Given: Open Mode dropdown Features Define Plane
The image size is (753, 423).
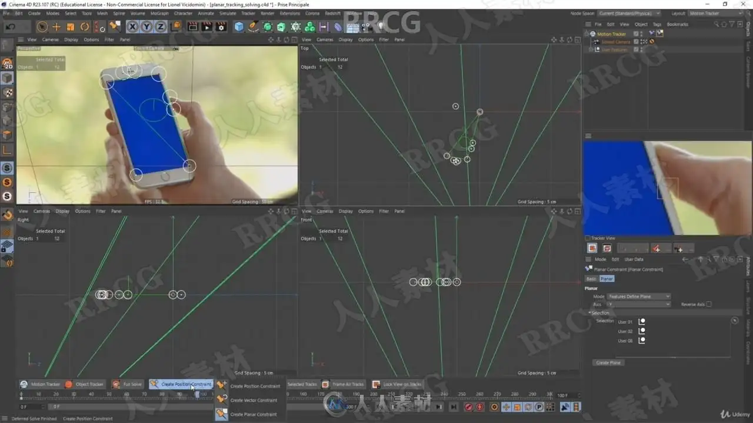Looking at the screenshot, I should click(x=639, y=297).
